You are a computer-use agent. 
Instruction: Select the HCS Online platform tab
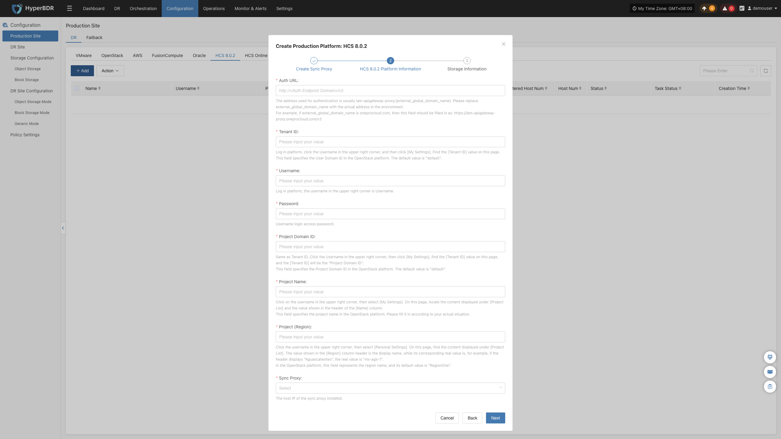pyautogui.click(x=256, y=55)
